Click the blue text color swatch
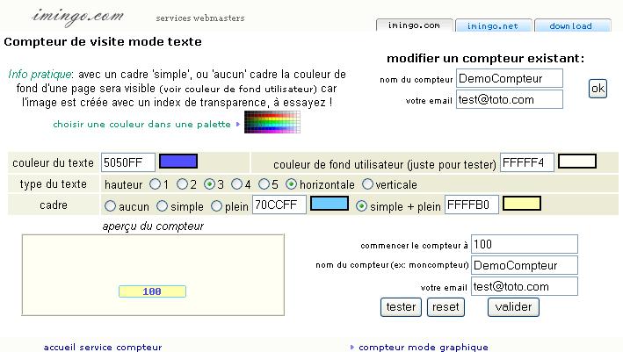623x352 pixels. tap(177, 161)
